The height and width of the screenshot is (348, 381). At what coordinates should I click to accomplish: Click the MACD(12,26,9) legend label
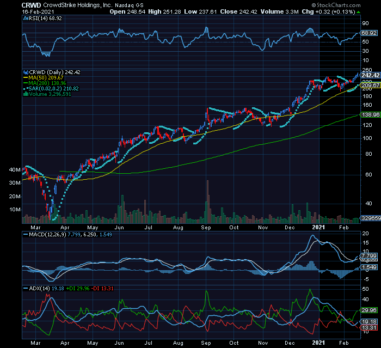[47, 235]
